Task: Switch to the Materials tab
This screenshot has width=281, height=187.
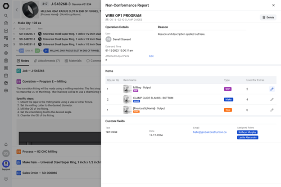Action: [73, 61]
